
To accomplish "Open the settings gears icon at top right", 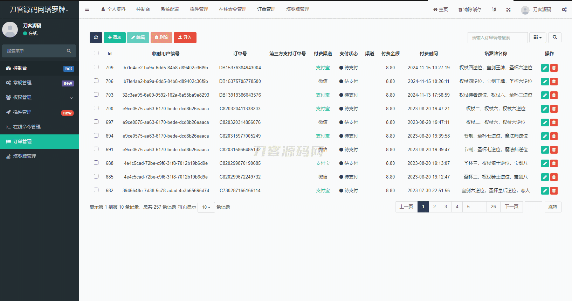I will (564, 9).
